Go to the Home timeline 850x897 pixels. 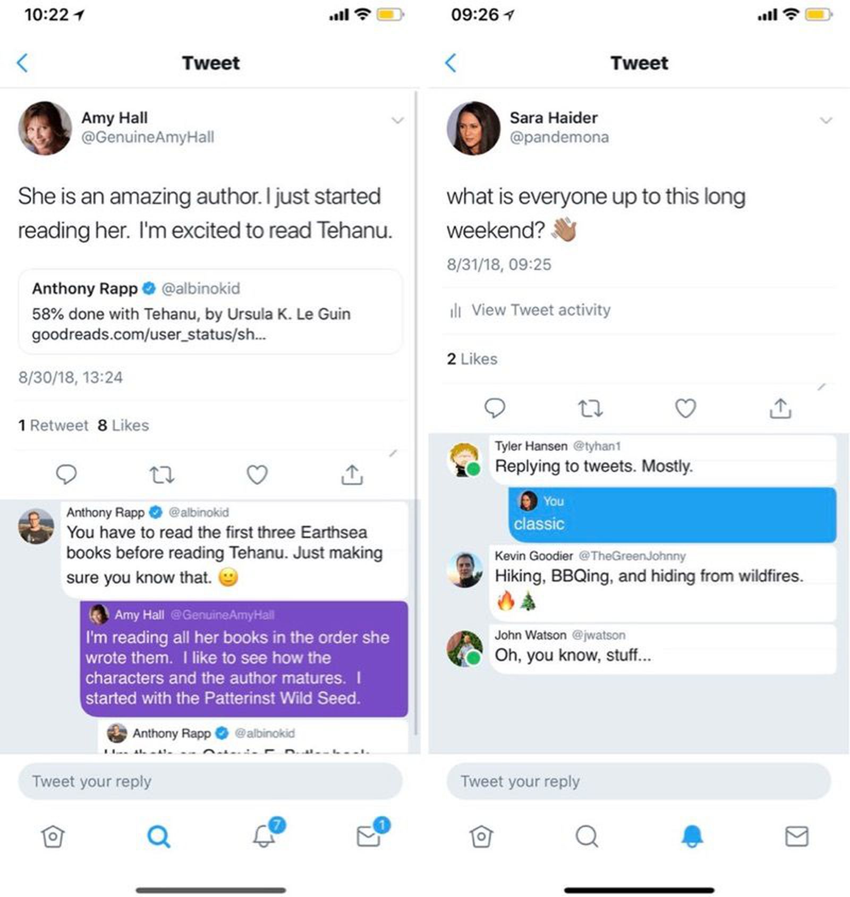53,836
